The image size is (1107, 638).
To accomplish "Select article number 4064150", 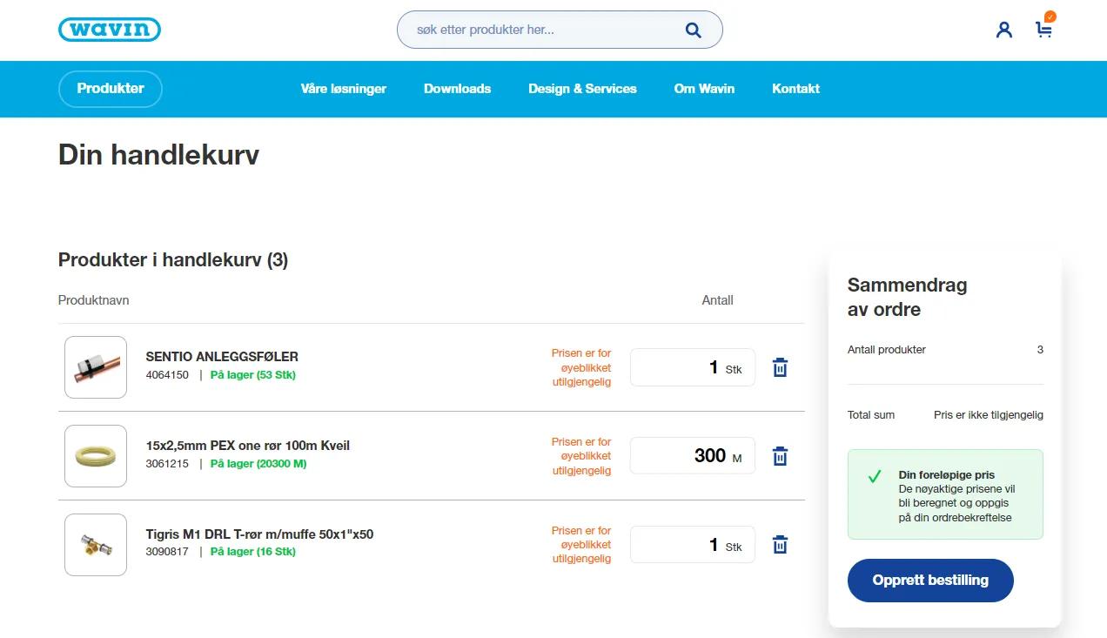I will click(x=167, y=375).
